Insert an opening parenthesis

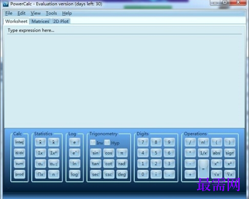(216, 142)
